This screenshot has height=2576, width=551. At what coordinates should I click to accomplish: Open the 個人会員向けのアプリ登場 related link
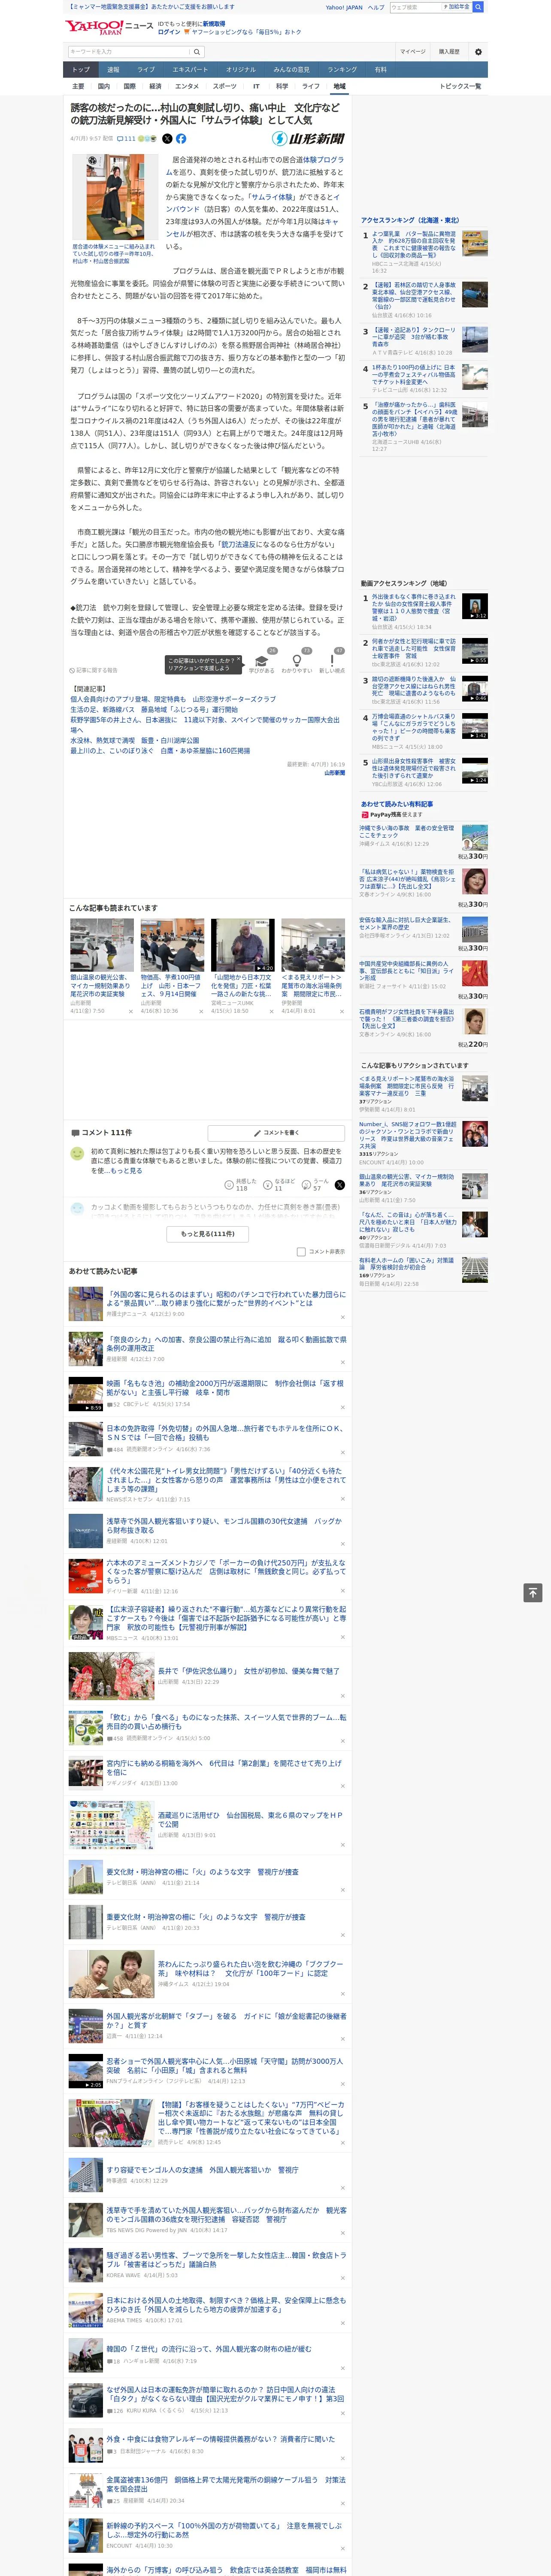pyautogui.click(x=173, y=699)
